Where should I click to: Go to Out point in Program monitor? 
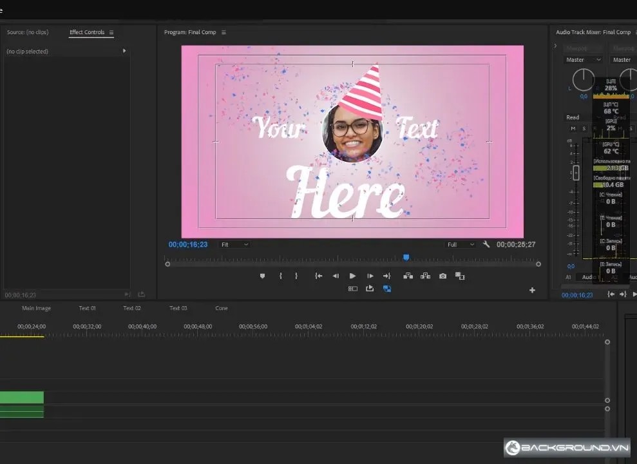click(x=386, y=276)
